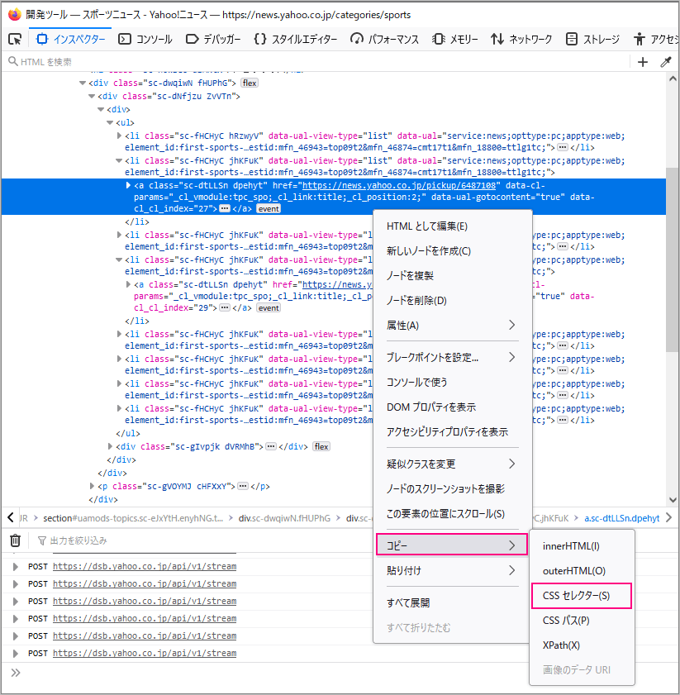This screenshot has height=695, width=680.
Task: Open 'ブレークポイントを設定...' submenu
Action: [x=453, y=358]
